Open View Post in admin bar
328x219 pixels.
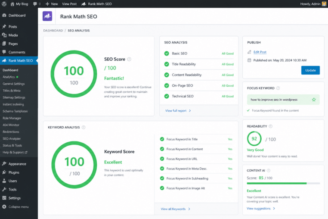click(69, 4)
